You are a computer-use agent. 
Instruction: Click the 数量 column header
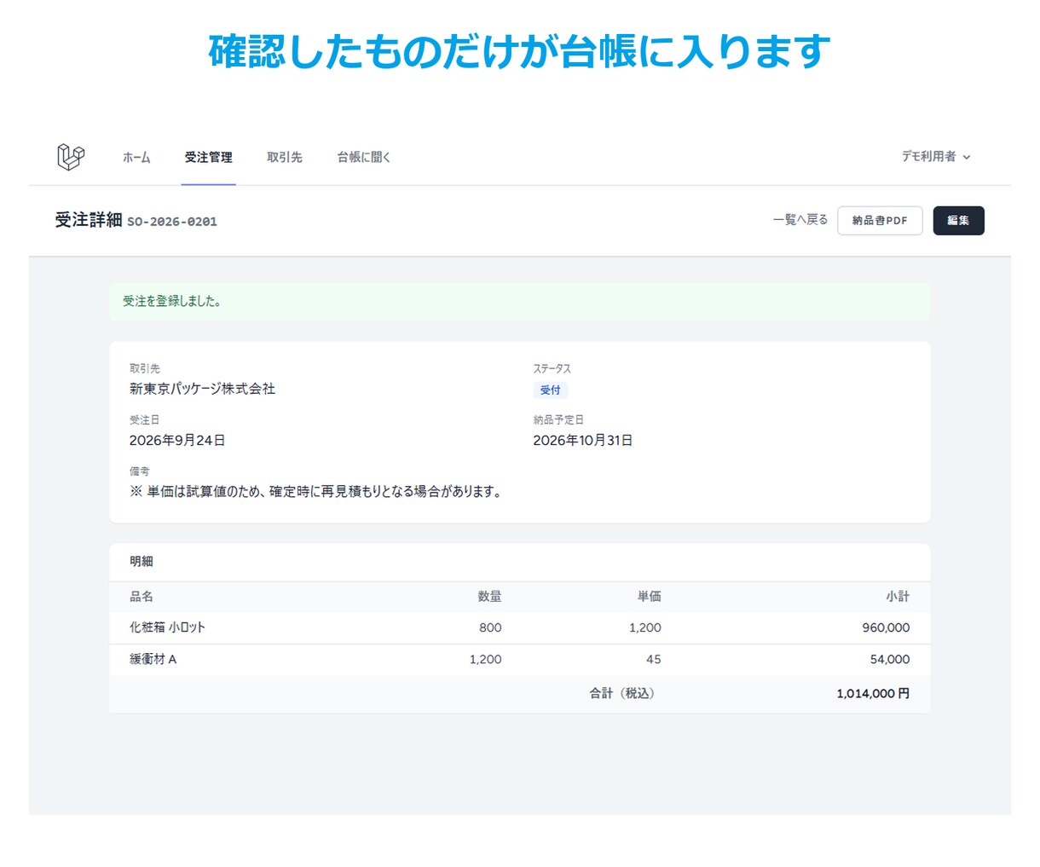(x=489, y=597)
